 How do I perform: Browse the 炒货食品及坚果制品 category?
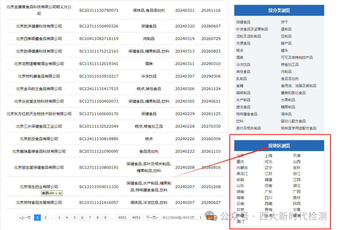pos(252,29)
